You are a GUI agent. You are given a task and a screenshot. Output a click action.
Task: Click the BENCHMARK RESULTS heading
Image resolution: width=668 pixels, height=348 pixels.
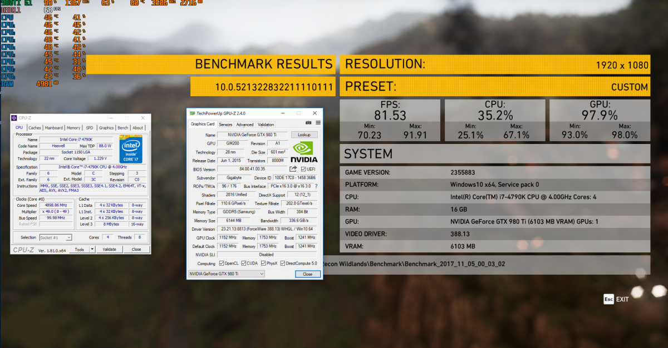pos(264,64)
